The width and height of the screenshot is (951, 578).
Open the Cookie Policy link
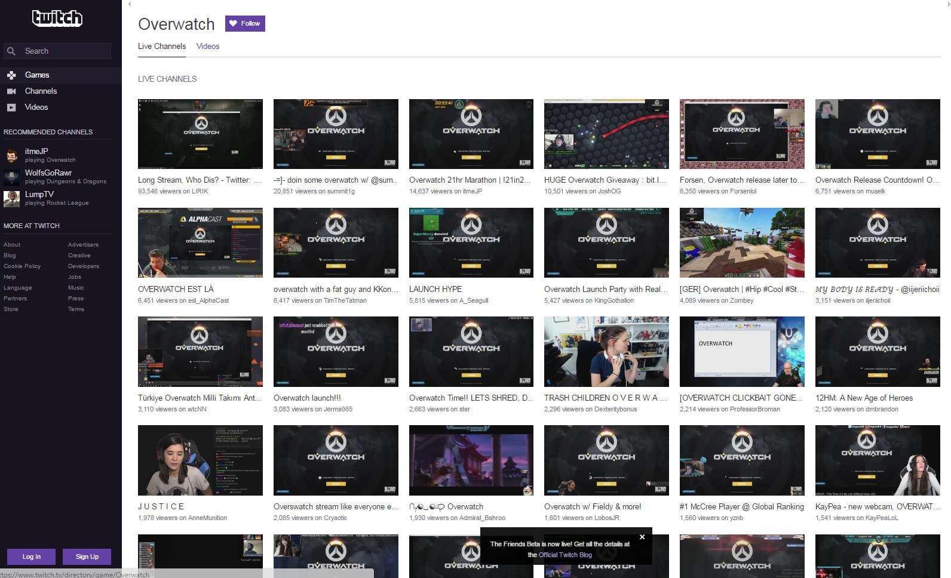click(22, 266)
